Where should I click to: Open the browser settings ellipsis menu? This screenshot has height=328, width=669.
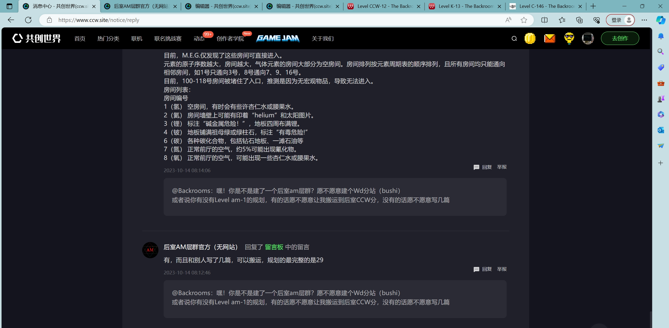click(644, 20)
